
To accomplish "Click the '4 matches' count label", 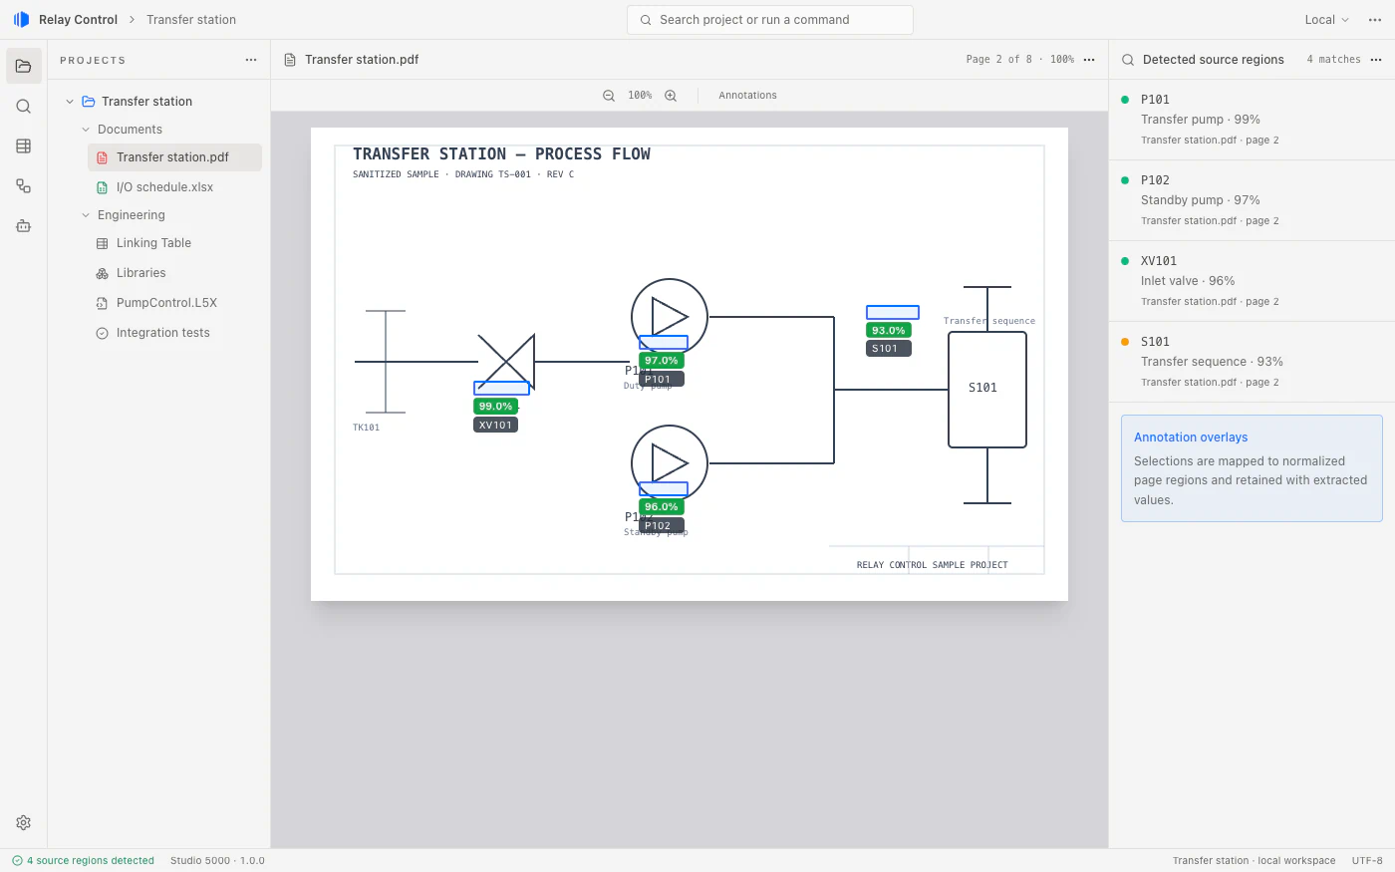I will 1333,60.
